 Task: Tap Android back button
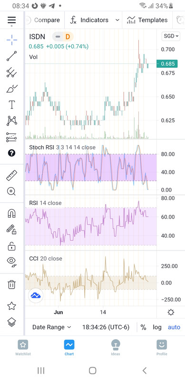click(145, 371)
